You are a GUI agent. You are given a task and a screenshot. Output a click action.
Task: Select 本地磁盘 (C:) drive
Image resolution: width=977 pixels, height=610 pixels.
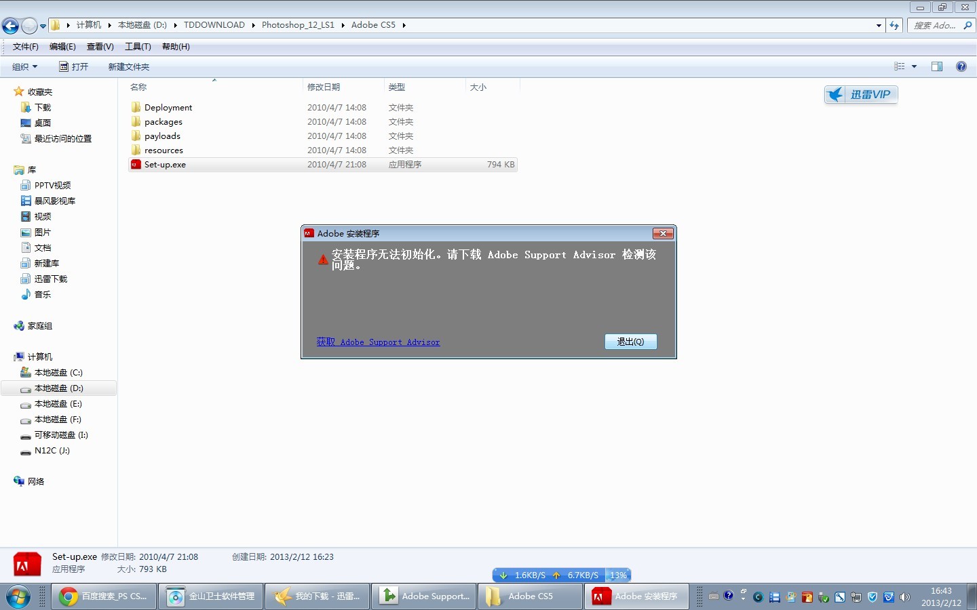58,372
